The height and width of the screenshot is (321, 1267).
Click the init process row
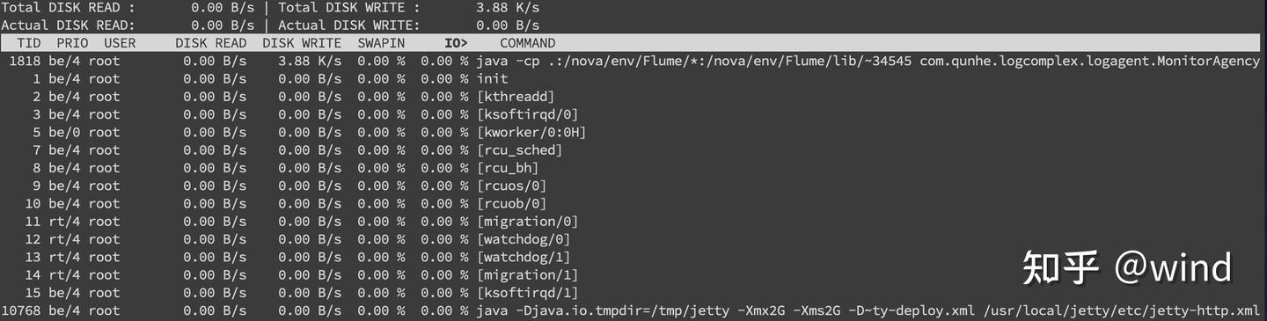coord(633,78)
